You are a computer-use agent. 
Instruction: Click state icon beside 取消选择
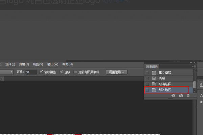154,84
